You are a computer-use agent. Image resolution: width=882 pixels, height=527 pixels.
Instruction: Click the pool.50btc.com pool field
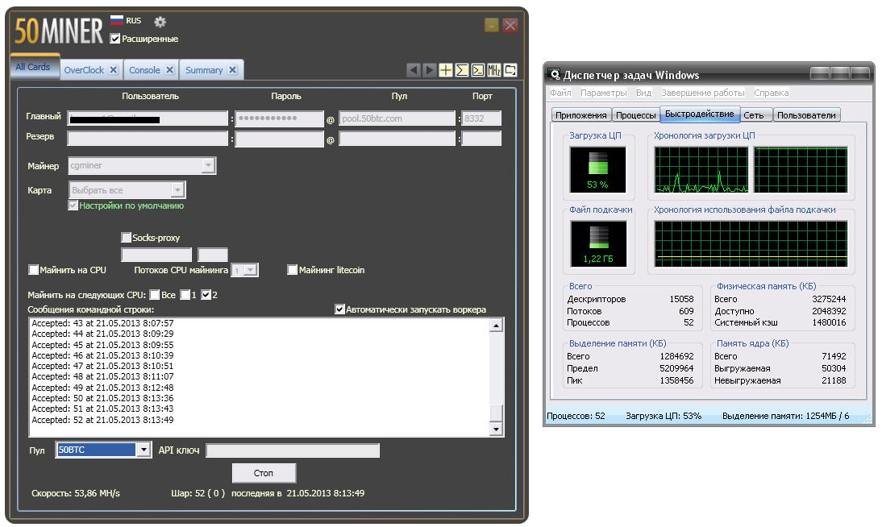[x=397, y=118]
